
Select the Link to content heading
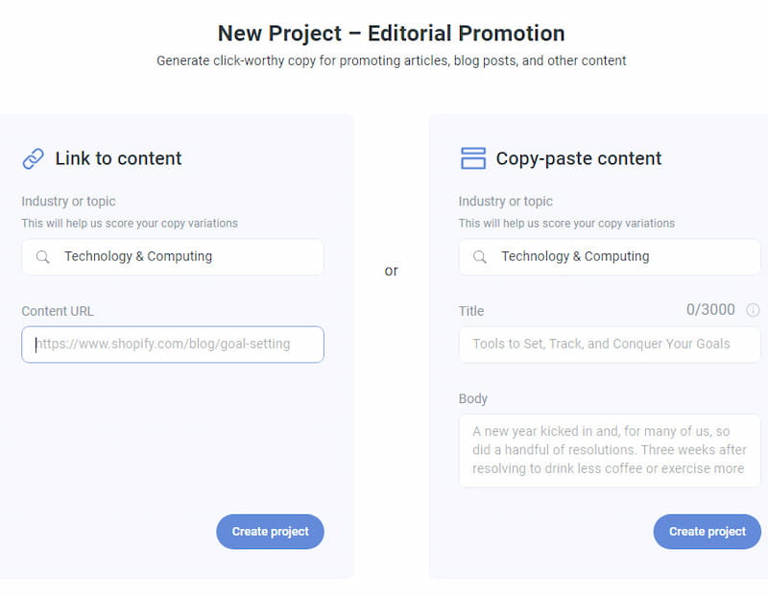pyautogui.click(x=118, y=158)
